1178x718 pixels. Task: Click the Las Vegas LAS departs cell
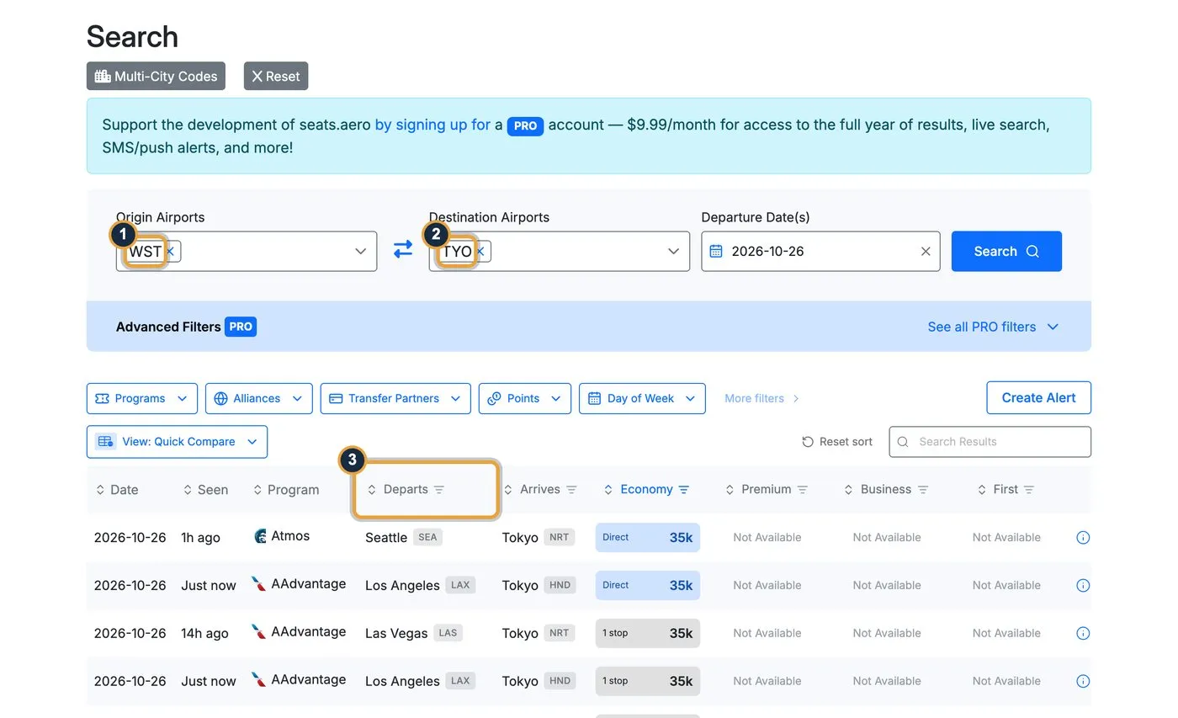pyautogui.click(x=414, y=633)
